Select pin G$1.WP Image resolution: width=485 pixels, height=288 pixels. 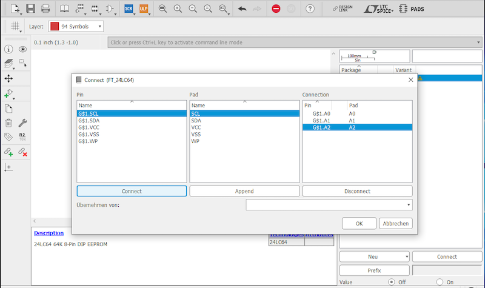(132, 141)
